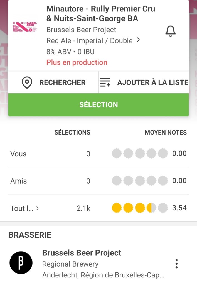The width and height of the screenshot is (197, 285).
Task: Tap AJOUTER À LA LISTE
Action: point(152,82)
